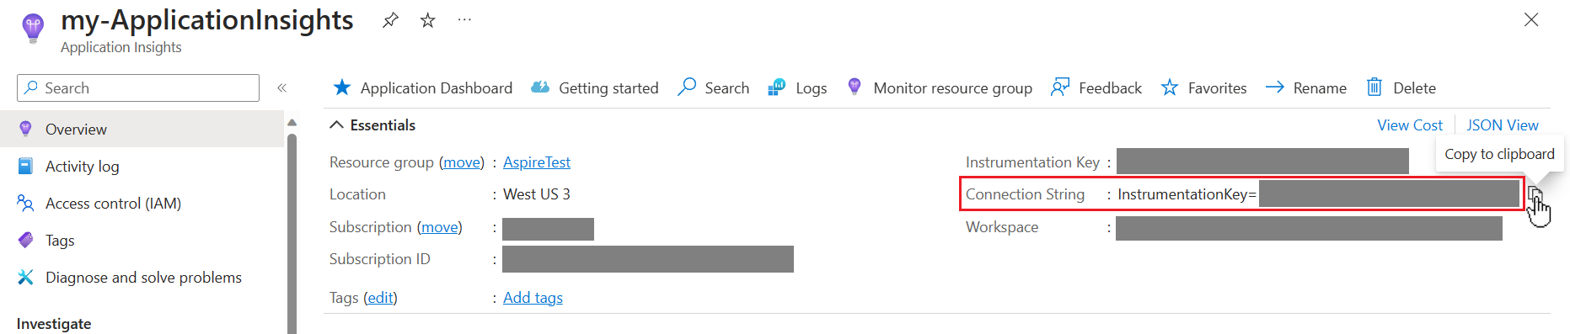Click Rename in the command bar
Image resolution: width=1570 pixels, height=334 pixels.
(1305, 87)
